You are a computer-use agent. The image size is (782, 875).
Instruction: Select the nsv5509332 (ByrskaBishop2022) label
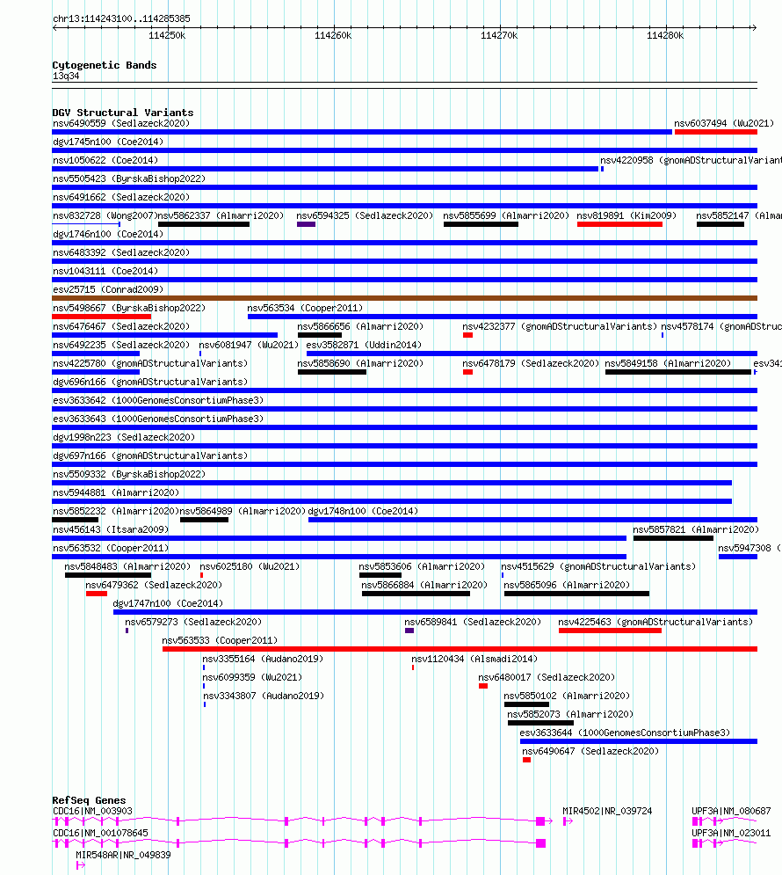pos(129,474)
